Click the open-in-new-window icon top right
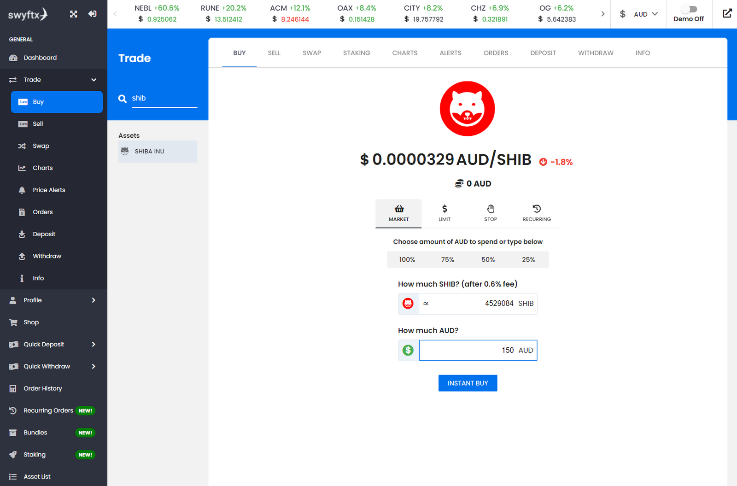737x486 pixels. [x=727, y=14]
